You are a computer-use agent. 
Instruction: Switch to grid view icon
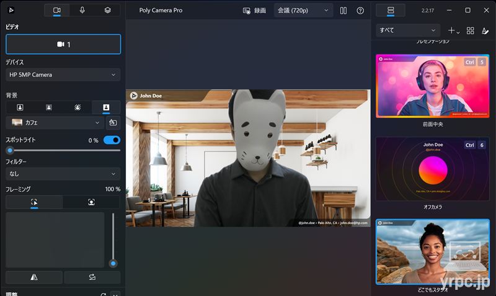471,30
